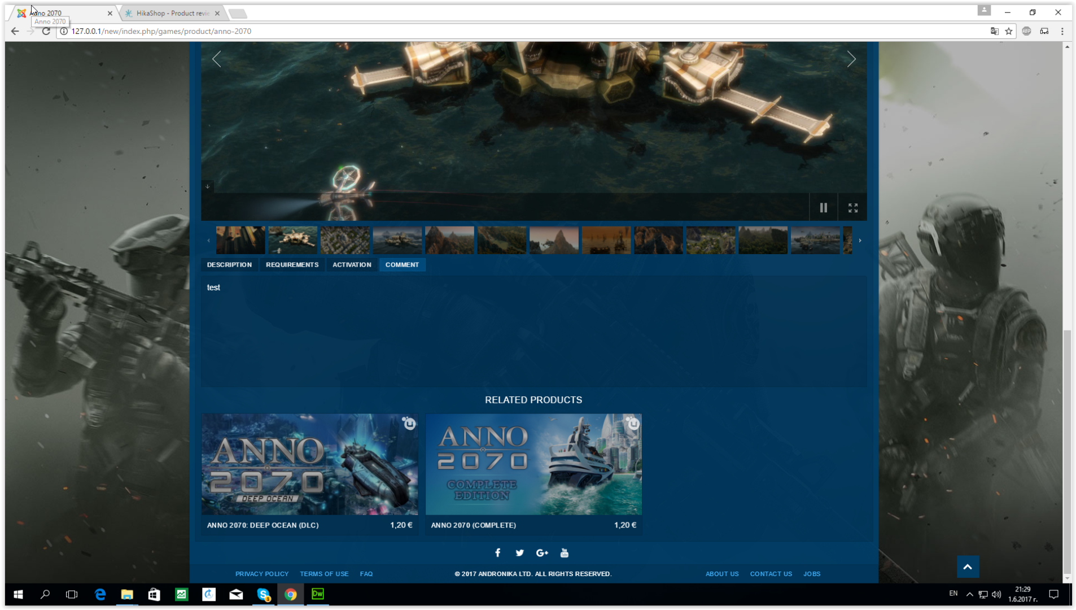1076x610 pixels.
Task: Pause the image slideshow
Action: pos(824,208)
